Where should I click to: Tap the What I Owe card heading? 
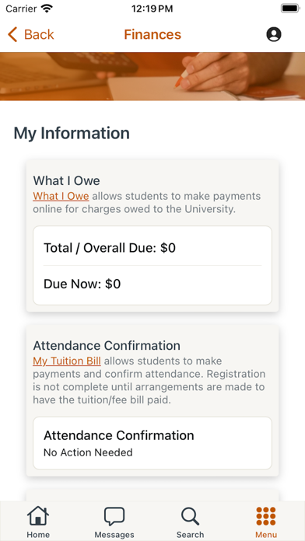click(x=66, y=180)
